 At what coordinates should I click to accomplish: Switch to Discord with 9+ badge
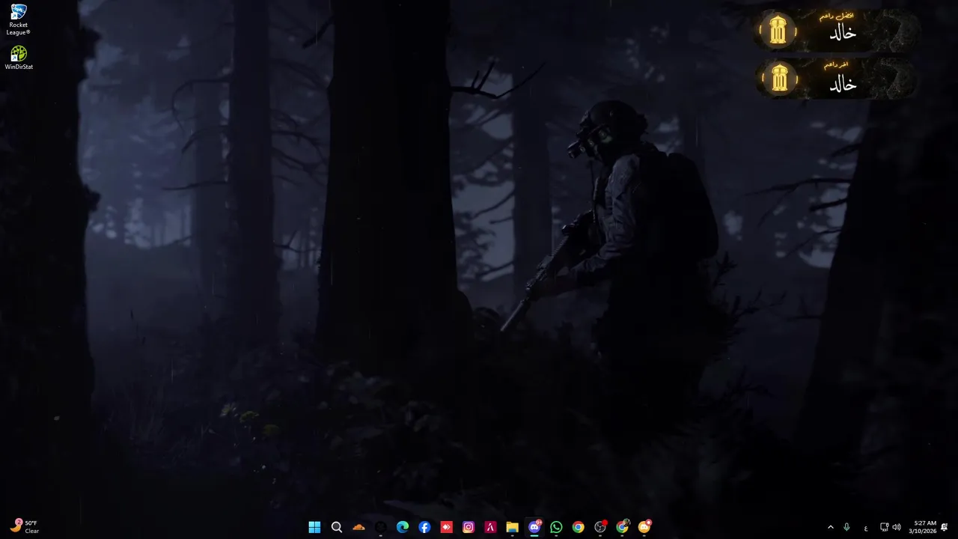coord(534,527)
